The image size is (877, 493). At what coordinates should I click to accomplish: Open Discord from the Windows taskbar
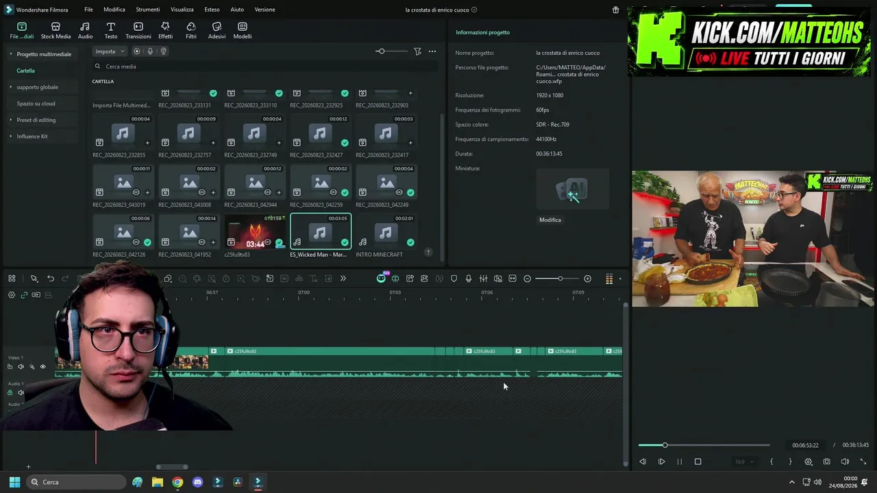198,482
